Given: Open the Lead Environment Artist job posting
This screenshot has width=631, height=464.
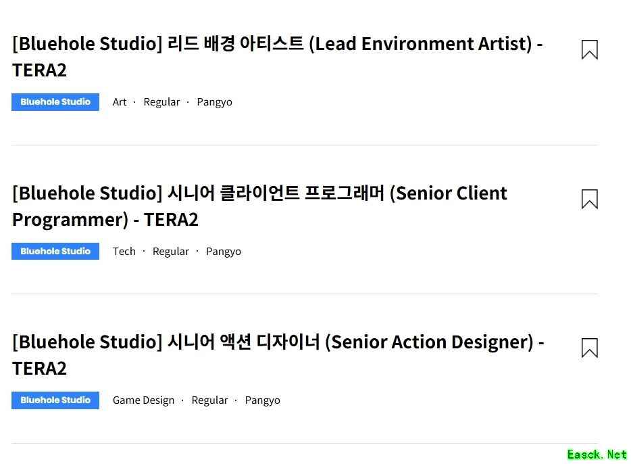Looking at the screenshot, I should (x=277, y=45).
